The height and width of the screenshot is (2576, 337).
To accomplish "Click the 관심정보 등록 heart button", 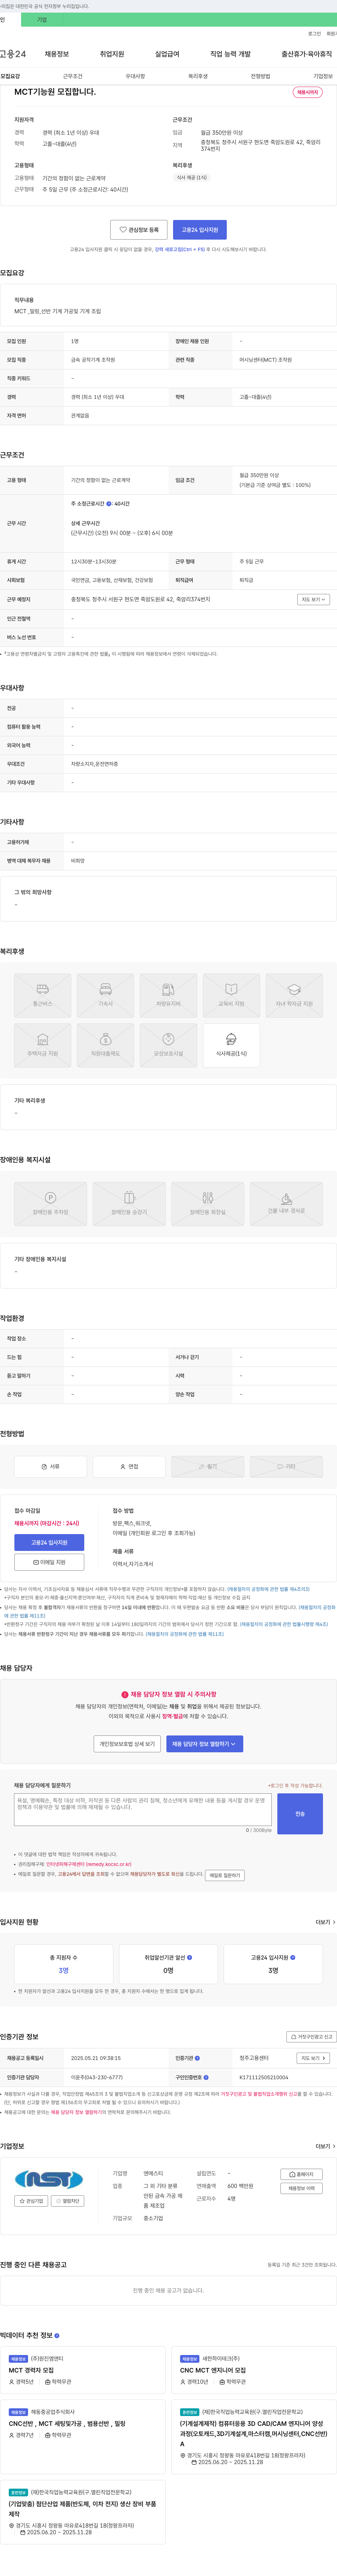I will (x=139, y=230).
